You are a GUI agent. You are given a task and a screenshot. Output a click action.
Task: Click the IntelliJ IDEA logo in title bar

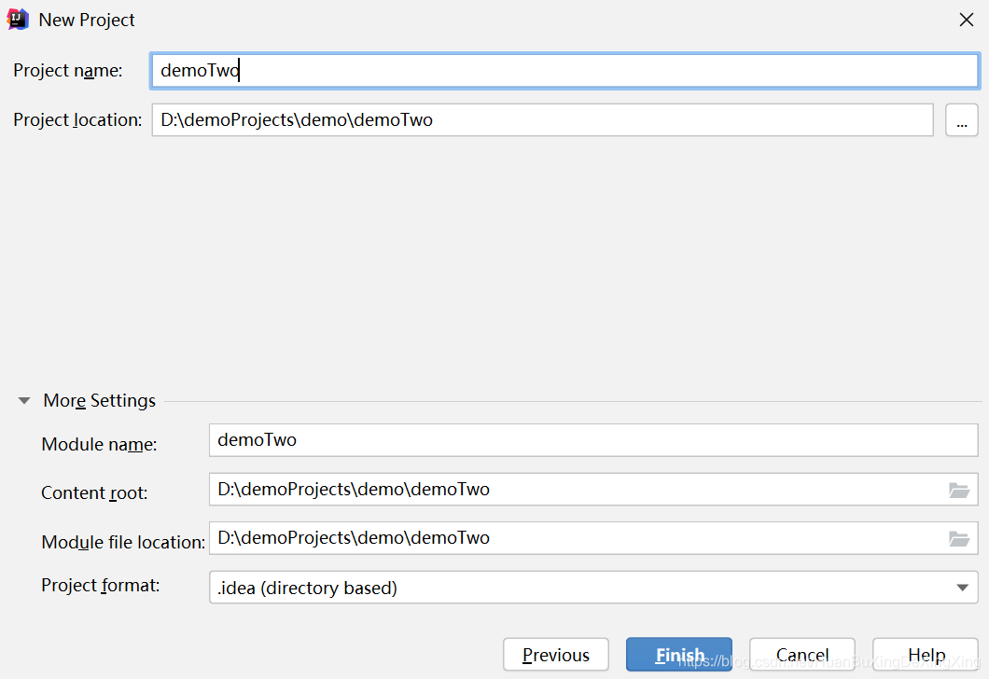18,20
